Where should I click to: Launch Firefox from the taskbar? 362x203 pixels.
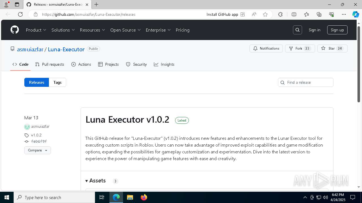point(144,197)
